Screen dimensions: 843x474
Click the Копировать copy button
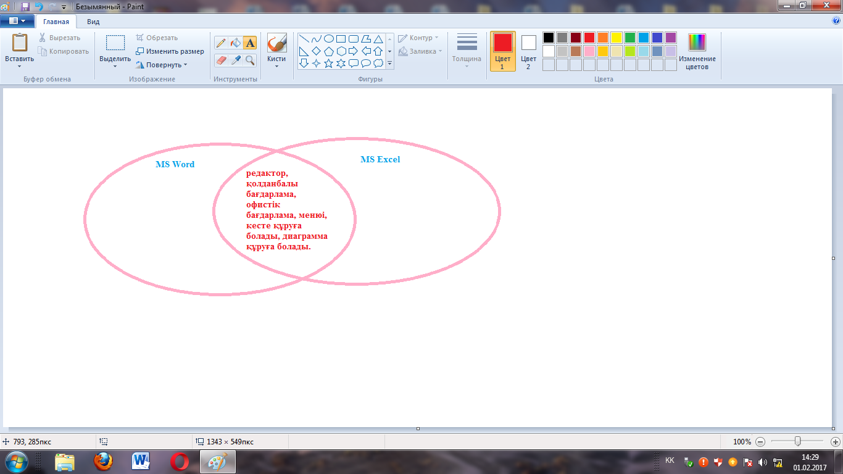(64, 51)
